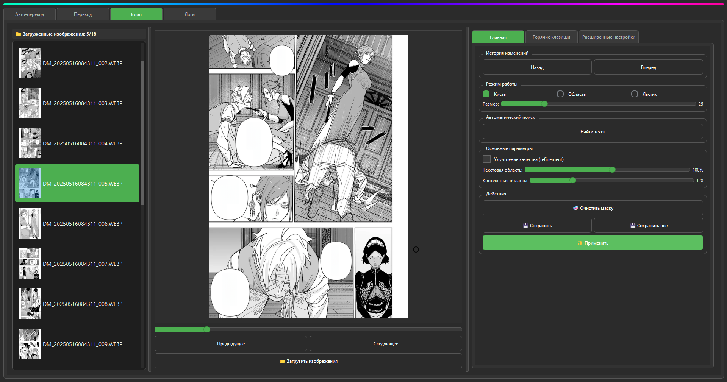The image size is (727, 382).
Task: Open the Авто-перевод tab
Action: pos(30,14)
